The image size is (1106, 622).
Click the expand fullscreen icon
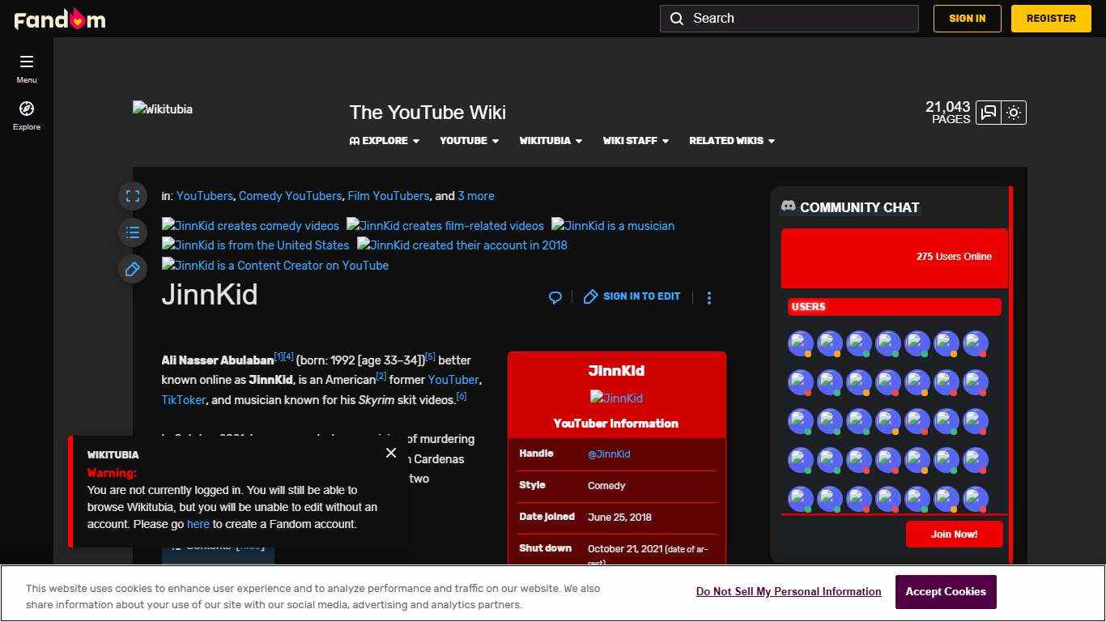click(133, 196)
